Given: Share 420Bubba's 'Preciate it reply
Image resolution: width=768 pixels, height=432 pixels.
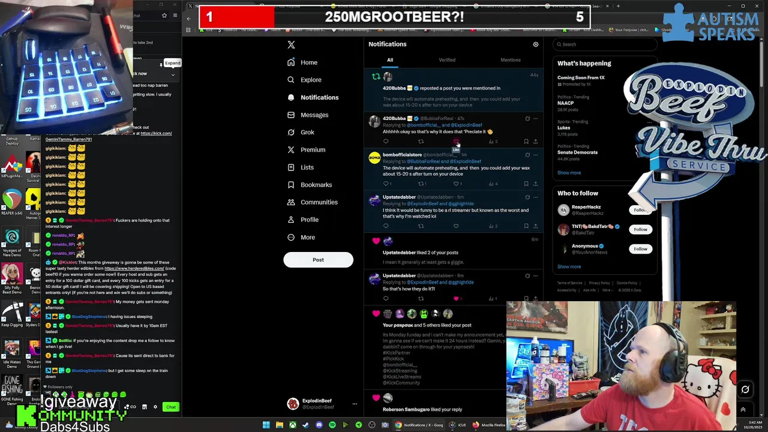Looking at the screenshot, I should (535, 142).
